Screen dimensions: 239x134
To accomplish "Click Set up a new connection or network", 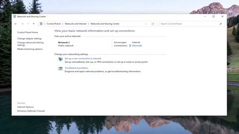I will pyautogui.click(x=83, y=58).
